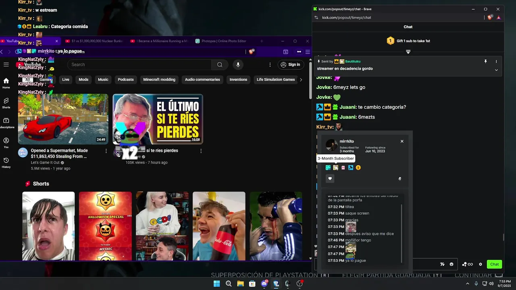Viewport: 516px width, 290px height.
Task: Collapse the gift leaderboard chevron
Action: (408, 52)
